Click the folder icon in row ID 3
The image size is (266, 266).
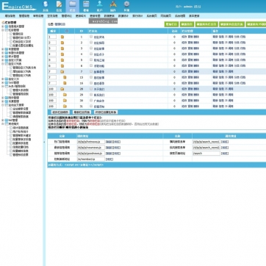coord(62,48)
